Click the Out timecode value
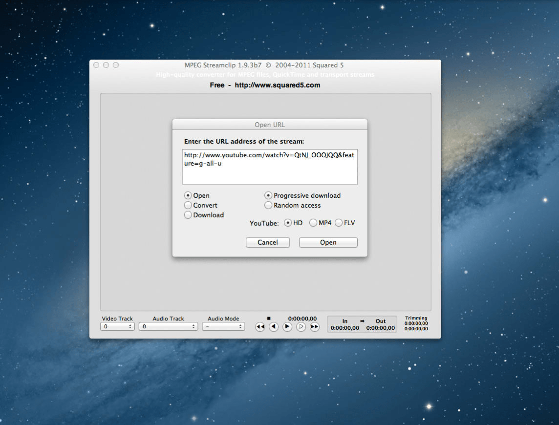 pos(380,328)
